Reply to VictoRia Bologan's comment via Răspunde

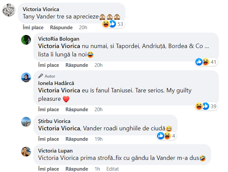pyautogui.click(x=77, y=65)
